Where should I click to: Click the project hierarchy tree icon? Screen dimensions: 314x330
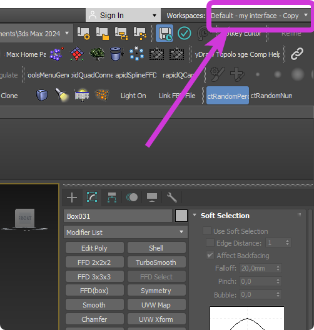(x=140, y=33)
